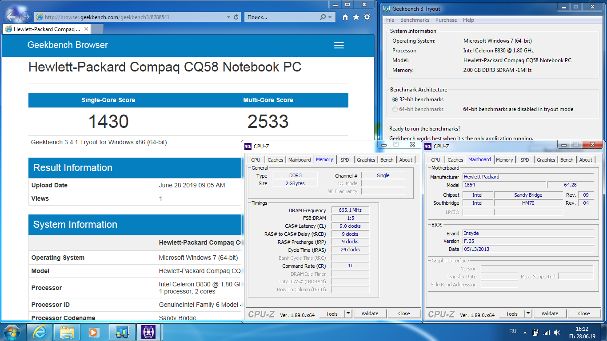The image size is (607, 341).
Task: Click the Geekbench 3 Tryout title bar icon
Action: point(387,8)
